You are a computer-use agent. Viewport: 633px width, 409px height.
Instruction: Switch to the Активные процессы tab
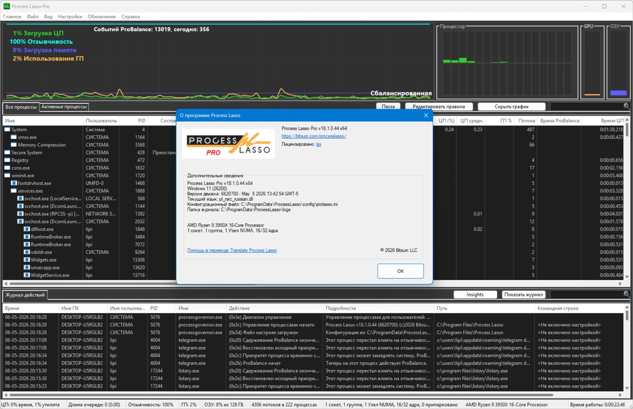click(64, 107)
